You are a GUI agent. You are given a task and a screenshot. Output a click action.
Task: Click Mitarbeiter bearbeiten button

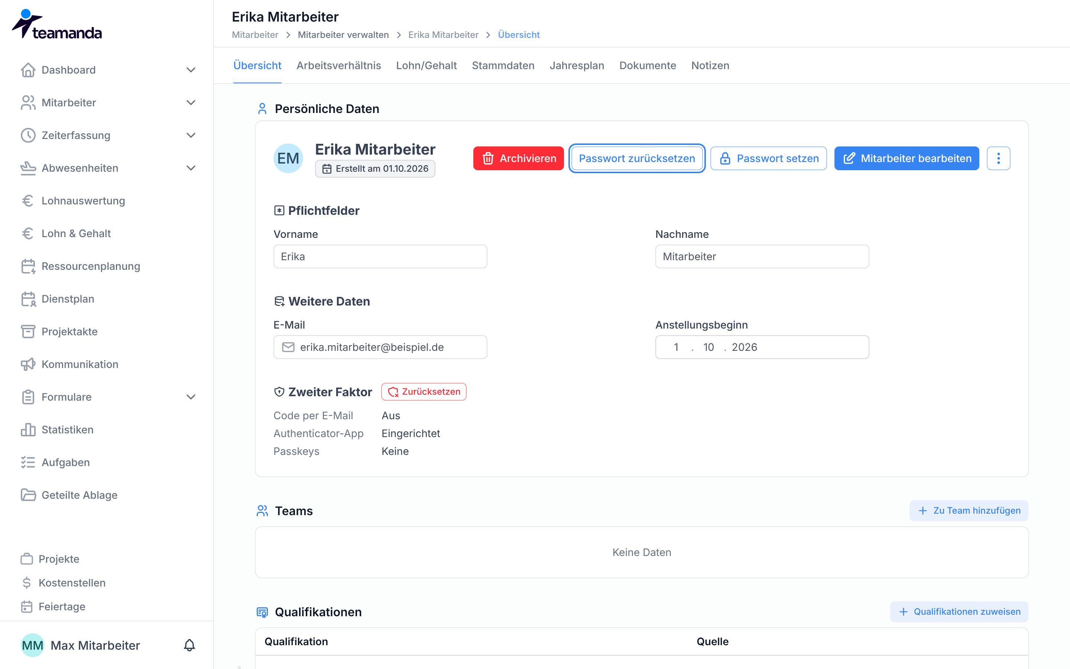click(x=907, y=158)
